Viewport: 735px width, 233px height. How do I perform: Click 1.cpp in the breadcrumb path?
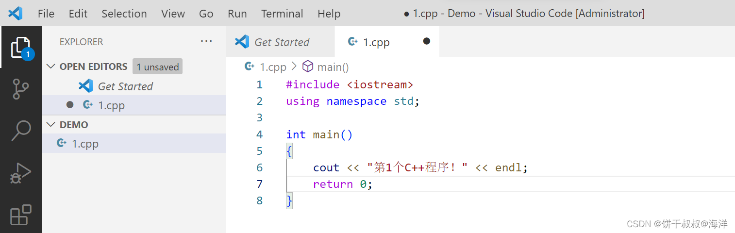(273, 67)
